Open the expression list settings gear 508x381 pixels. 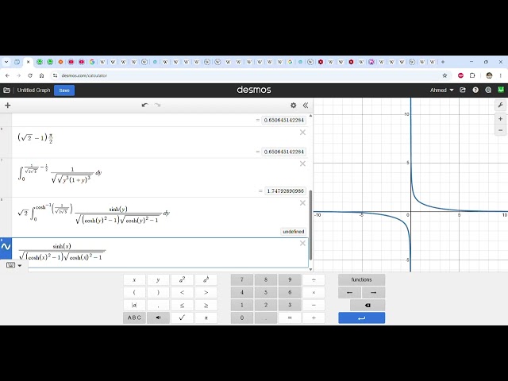(293, 106)
